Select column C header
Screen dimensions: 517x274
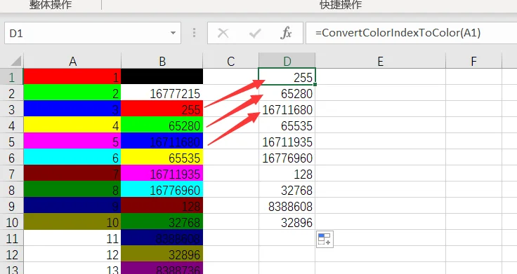[231, 61]
